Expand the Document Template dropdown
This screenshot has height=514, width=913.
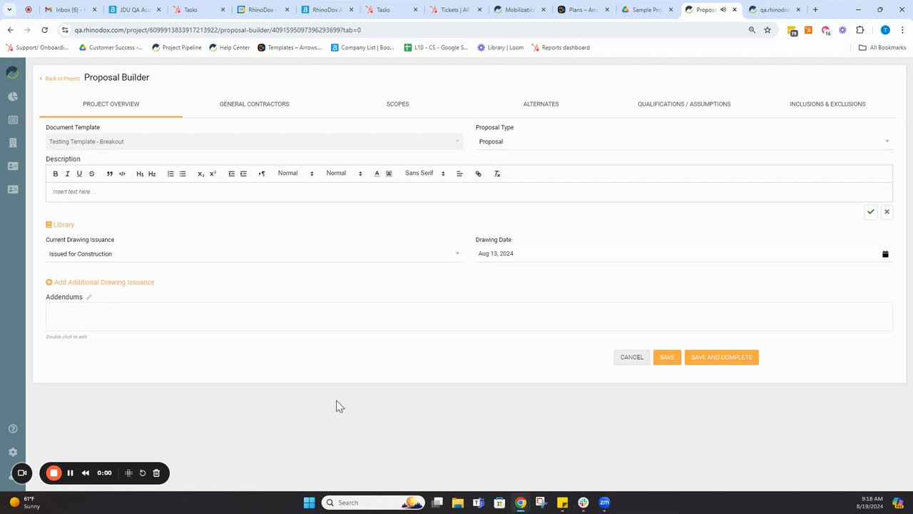253,141
